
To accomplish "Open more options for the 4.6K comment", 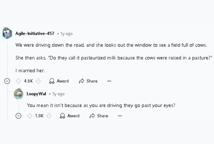I will tap(109, 81).
